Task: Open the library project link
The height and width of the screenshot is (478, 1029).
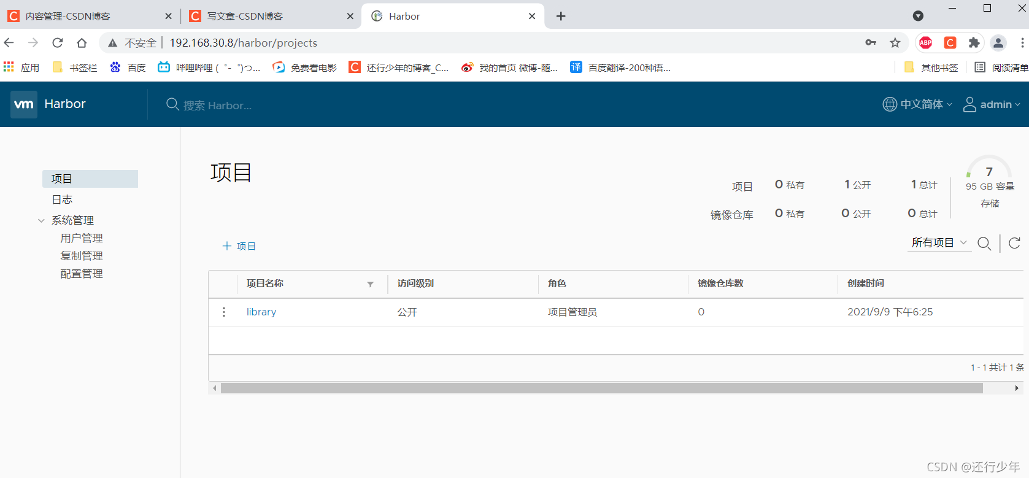Action: coord(261,312)
